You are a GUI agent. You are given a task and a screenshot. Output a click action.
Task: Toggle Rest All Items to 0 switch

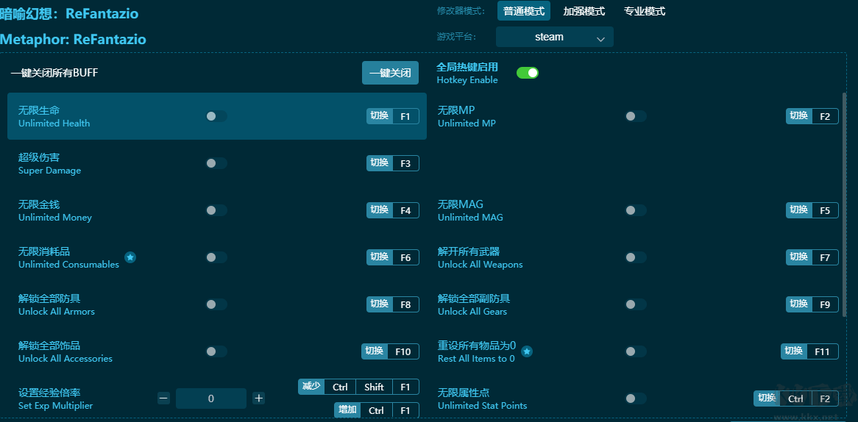636,351
